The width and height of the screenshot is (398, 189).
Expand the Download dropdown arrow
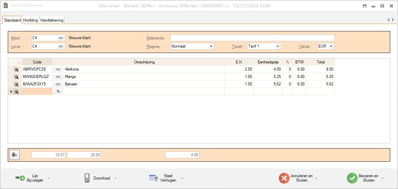click(x=116, y=179)
